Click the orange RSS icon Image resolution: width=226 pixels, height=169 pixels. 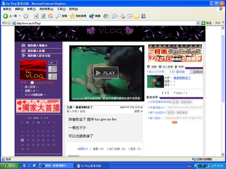(x=174, y=122)
